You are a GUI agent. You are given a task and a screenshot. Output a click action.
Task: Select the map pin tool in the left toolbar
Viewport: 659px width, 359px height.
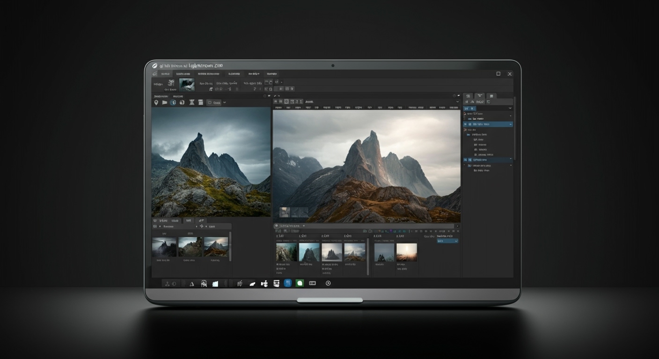tap(157, 102)
